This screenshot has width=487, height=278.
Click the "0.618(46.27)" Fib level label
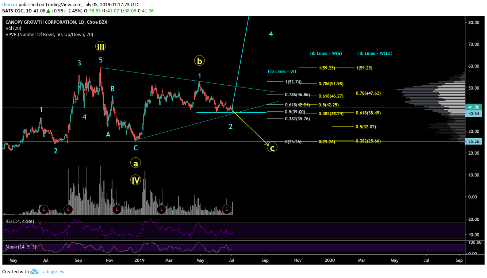pos(331,96)
